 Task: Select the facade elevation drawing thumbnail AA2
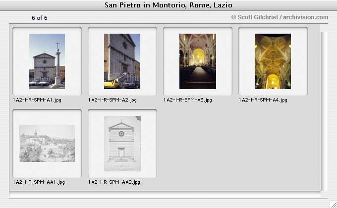point(122,144)
